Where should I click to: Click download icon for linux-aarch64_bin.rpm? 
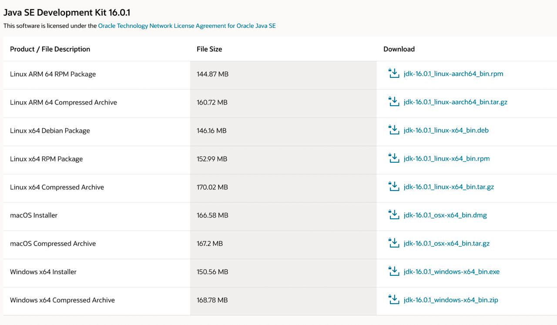[393, 73]
